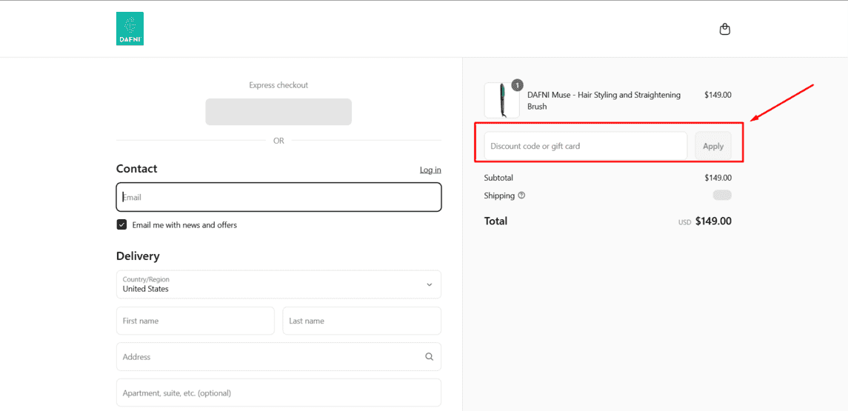Open the shopping bag cart icon
The width and height of the screenshot is (848, 411).
tap(725, 29)
